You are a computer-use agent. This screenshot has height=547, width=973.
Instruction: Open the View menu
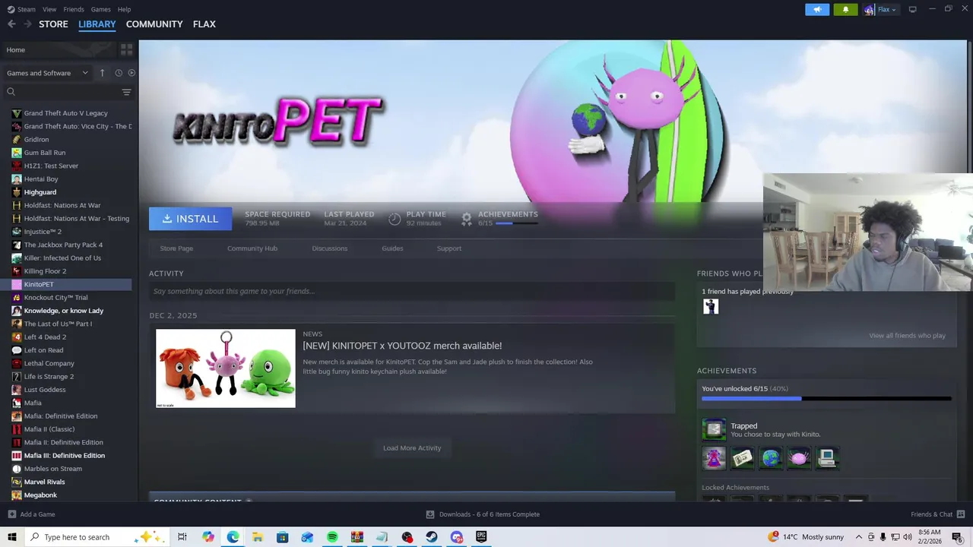(49, 9)
